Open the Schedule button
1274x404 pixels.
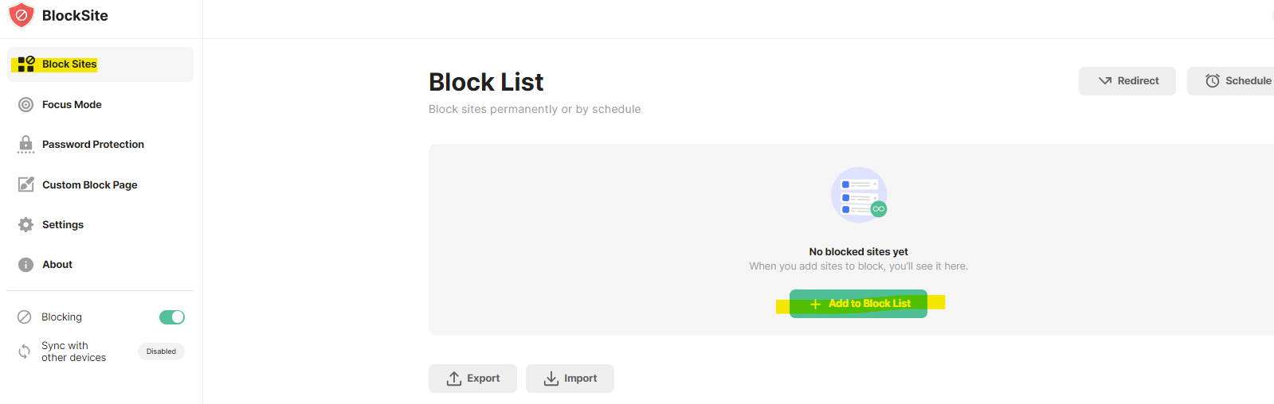coord(1231,81)
